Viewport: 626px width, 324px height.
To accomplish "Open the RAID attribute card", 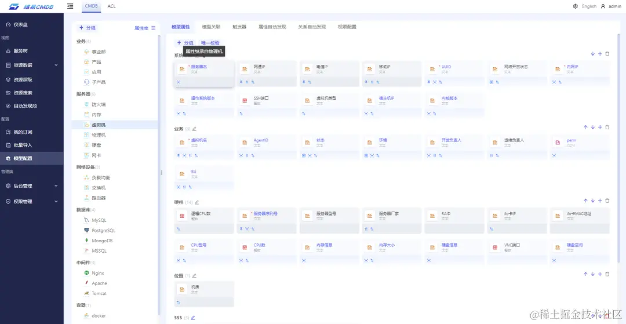I will click(x=454, y=221).
